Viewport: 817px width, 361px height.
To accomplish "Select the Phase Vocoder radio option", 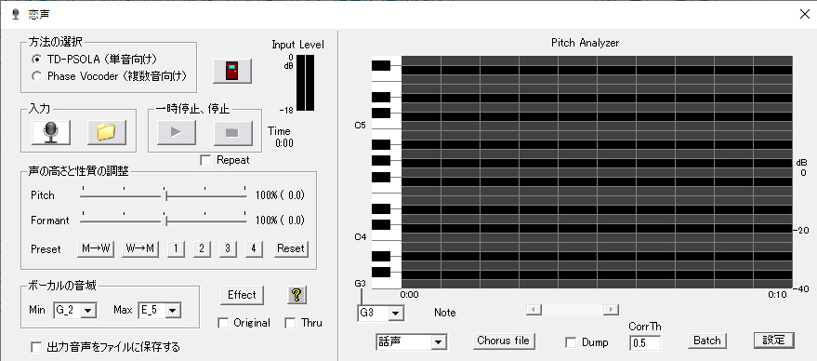I will tap(36, 76).
